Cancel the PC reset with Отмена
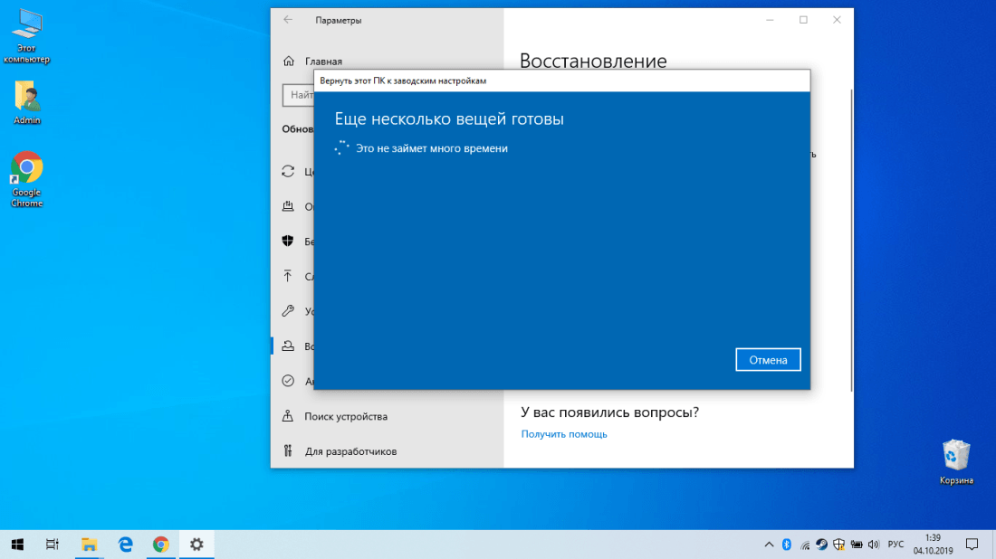The height and width of the screenshot is (559, 996). pyautogui.click(x=768, y=360)
